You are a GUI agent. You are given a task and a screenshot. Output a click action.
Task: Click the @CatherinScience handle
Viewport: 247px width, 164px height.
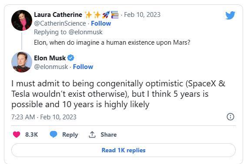click(x=60, y=23)
